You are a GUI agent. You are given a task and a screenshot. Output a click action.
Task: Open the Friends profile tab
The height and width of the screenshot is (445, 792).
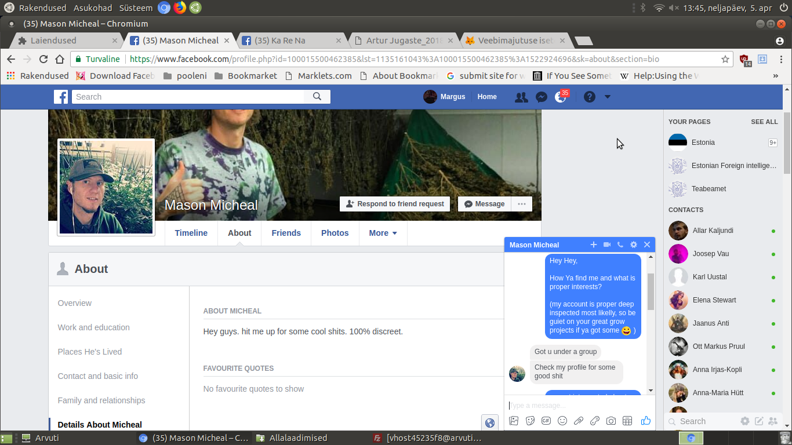pyautogui.click(x=286, y=233)
